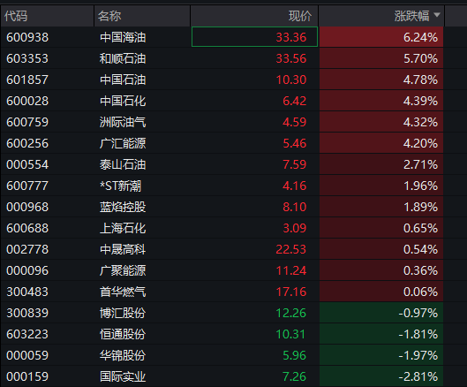Select stock code 603353
The width and height of the screenshot is (467, 387).
[x=27, y=58]
